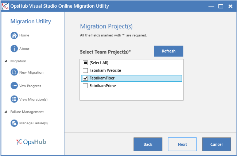Open the About page label

[24, 49]
